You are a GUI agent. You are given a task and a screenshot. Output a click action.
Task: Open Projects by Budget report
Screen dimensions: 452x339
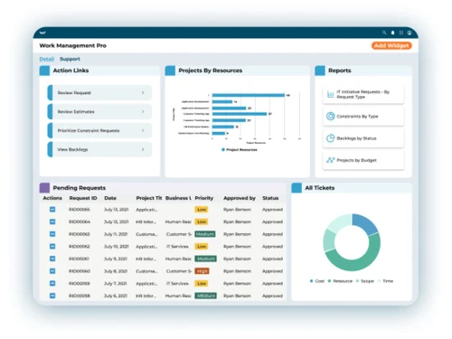tap(363, 160)
